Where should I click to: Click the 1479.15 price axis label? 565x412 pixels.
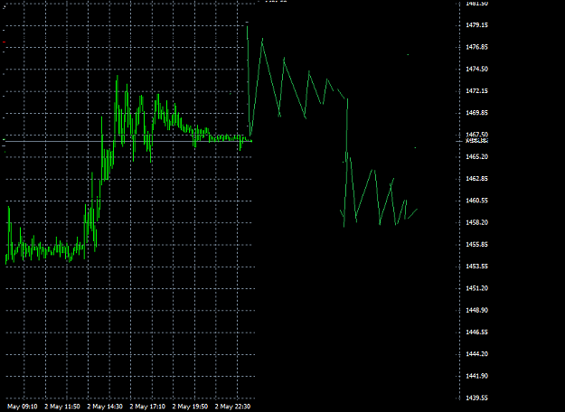point(476,25)
